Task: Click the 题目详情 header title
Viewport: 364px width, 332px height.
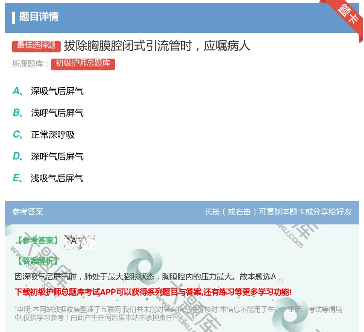Action: click(x=39, y=16)
